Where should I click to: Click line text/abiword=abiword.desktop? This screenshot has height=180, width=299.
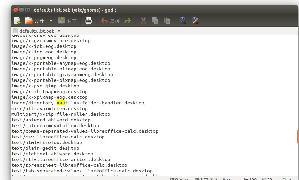[x=51, y=120]
